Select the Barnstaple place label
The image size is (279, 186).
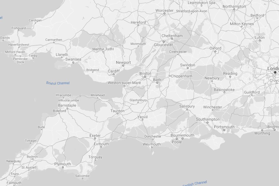pyautogui.click(x=67, y=105)
